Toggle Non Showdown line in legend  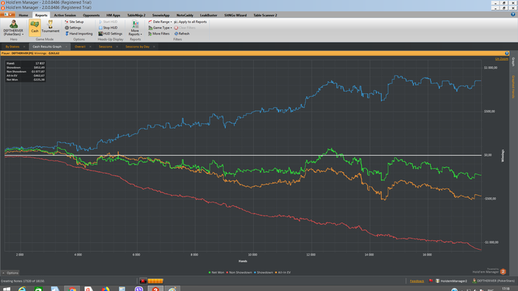coord(239,273)
